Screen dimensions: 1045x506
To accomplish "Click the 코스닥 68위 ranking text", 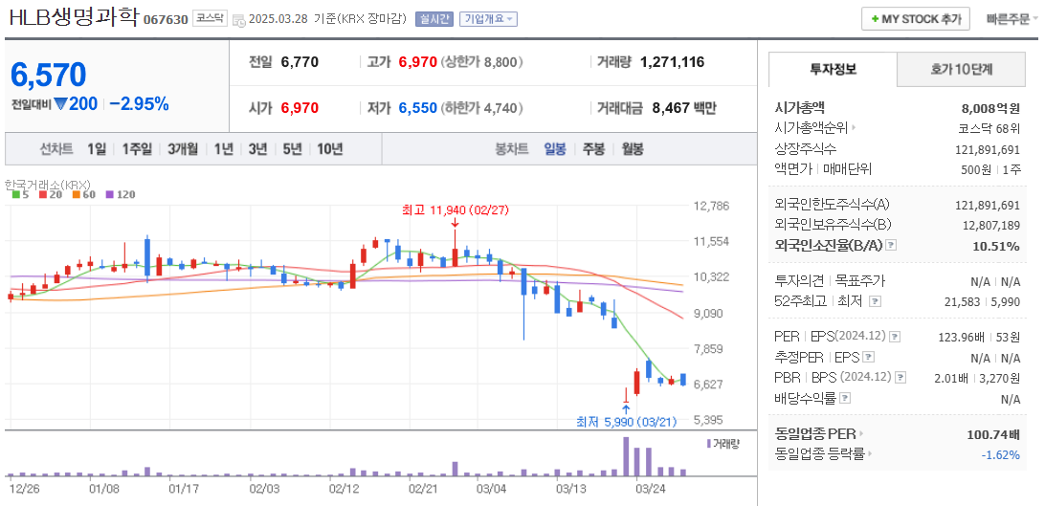I will coord(989,128).
